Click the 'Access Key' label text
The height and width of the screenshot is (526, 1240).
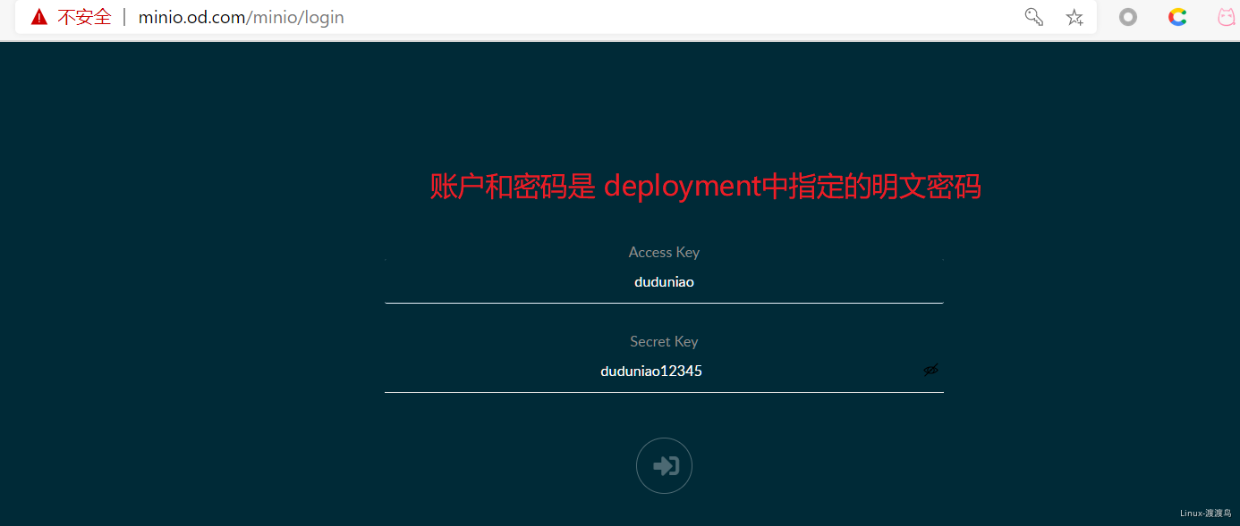[x=664, y=253]
